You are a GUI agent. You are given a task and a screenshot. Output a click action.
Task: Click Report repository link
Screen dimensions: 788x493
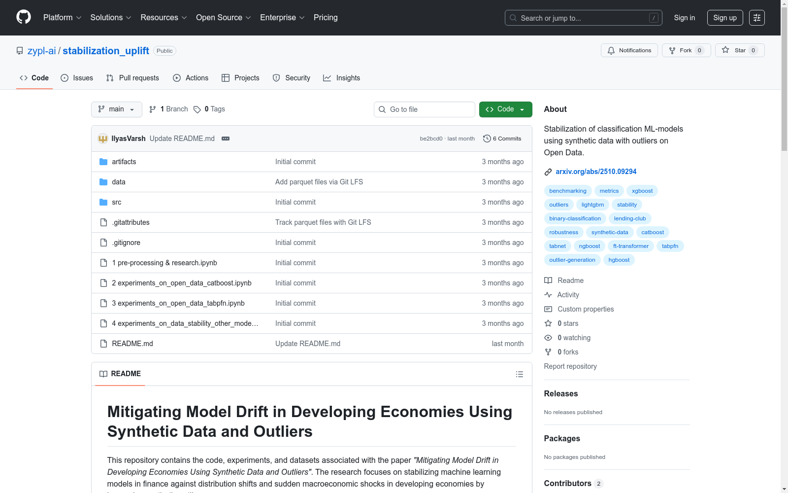click(x=570, y=366)
